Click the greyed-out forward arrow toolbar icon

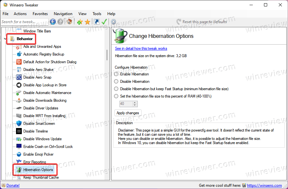coord(60,22)
